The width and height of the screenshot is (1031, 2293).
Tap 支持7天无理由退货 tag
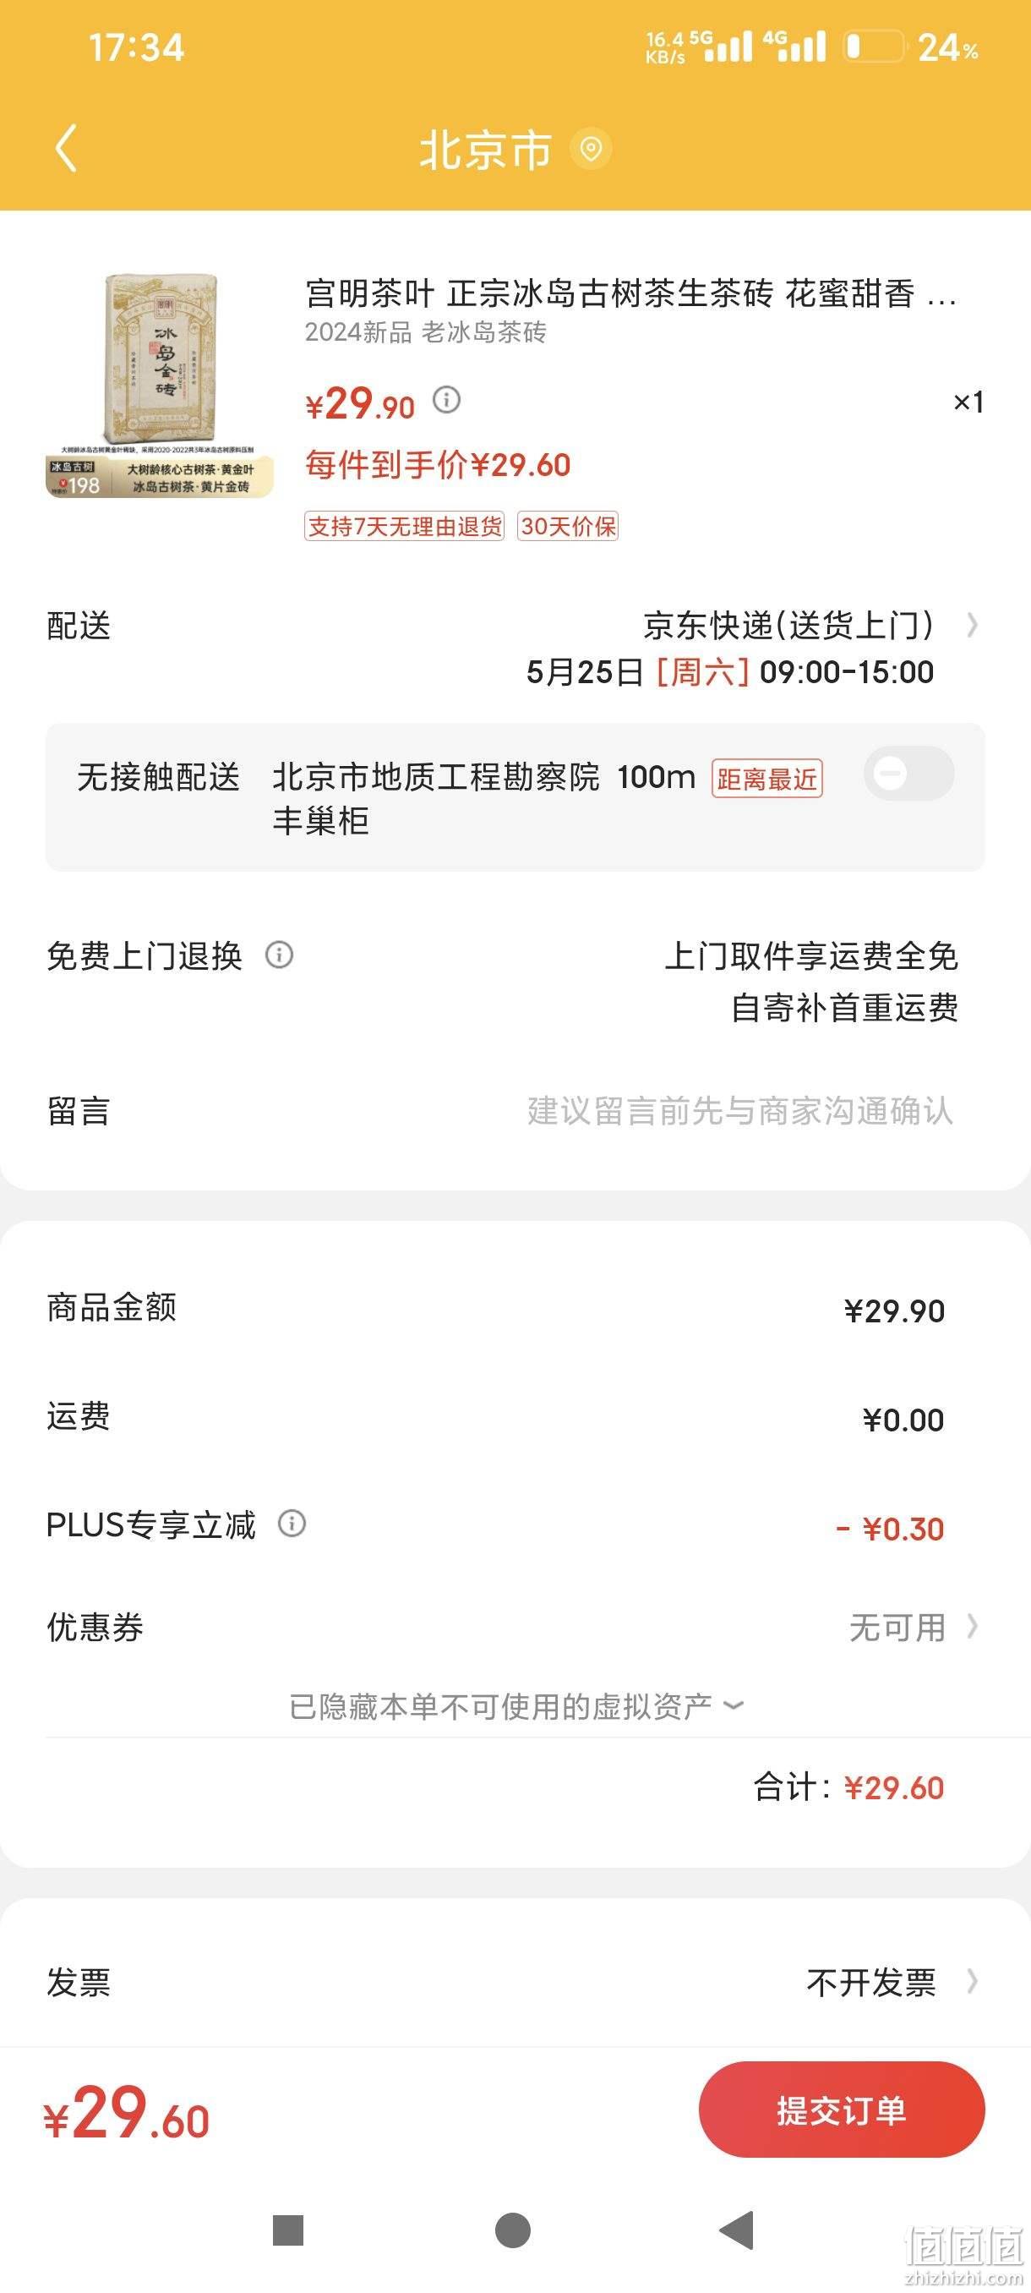tap(404, 526)
